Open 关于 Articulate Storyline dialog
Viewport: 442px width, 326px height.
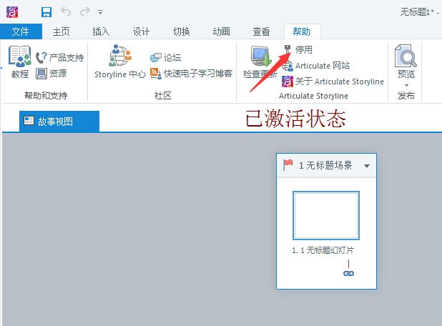(x=333, y=81)
